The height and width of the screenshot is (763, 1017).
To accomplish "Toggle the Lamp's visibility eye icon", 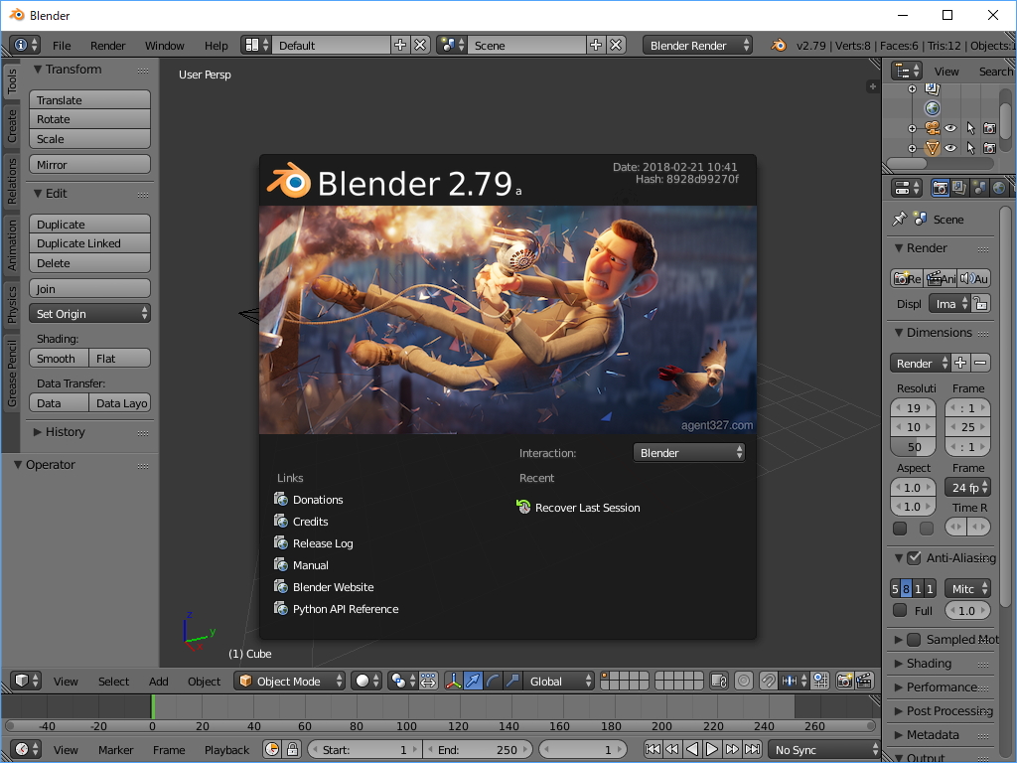I will click(x=950, y=148).
